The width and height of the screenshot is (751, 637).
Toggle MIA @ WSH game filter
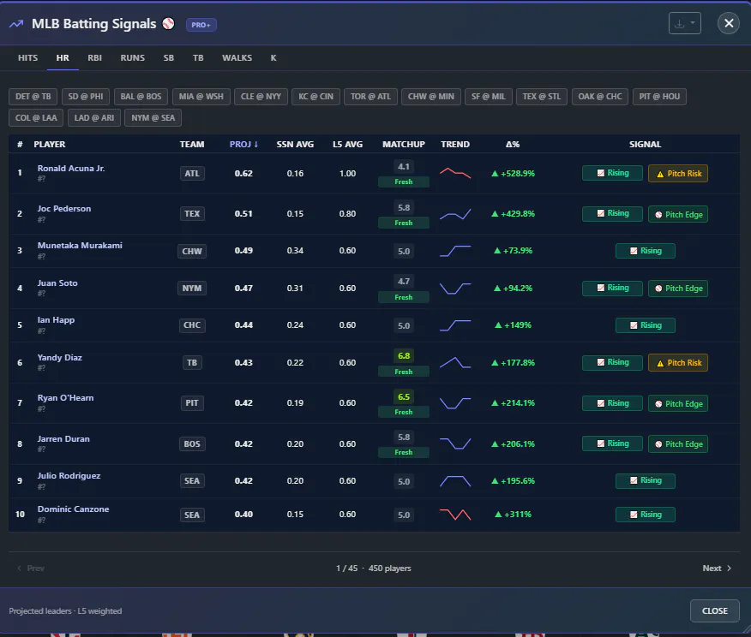click(x=201, y=97)
